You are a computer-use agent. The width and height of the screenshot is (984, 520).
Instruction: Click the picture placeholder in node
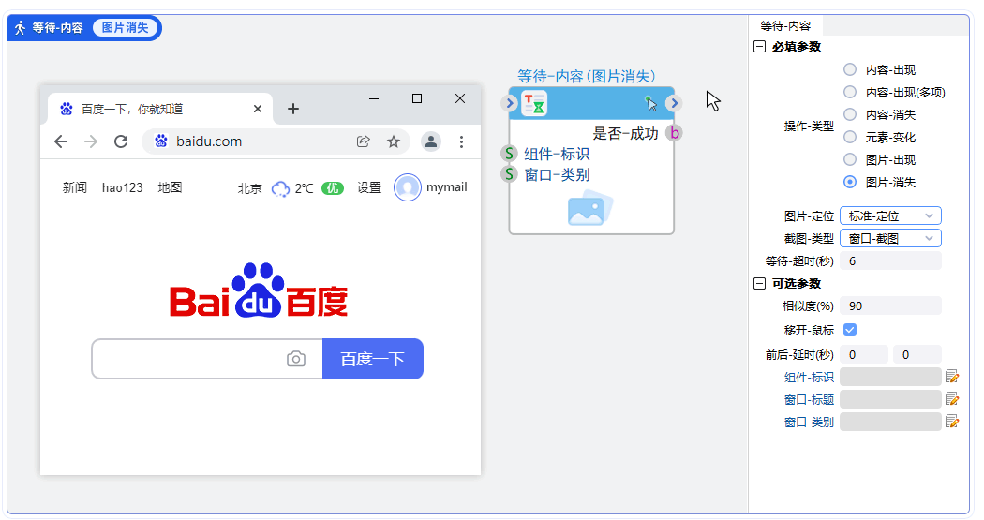[589, 210]
